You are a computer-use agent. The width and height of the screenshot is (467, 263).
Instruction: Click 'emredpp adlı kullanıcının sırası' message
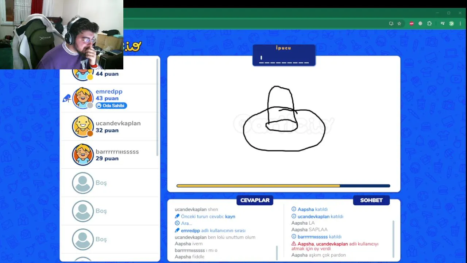[x=213, y=230]
